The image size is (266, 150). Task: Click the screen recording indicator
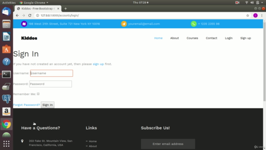point(237,2)
